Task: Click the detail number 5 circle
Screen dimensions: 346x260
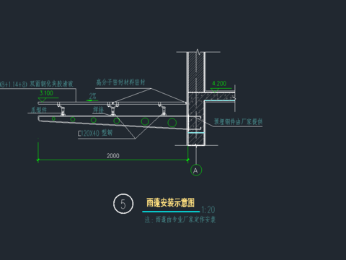Action: 123,204
